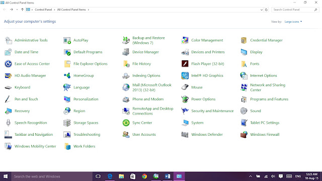The image size is (322, 181).
Task: Click the AutoPlay icon
Action: [67, 40]
